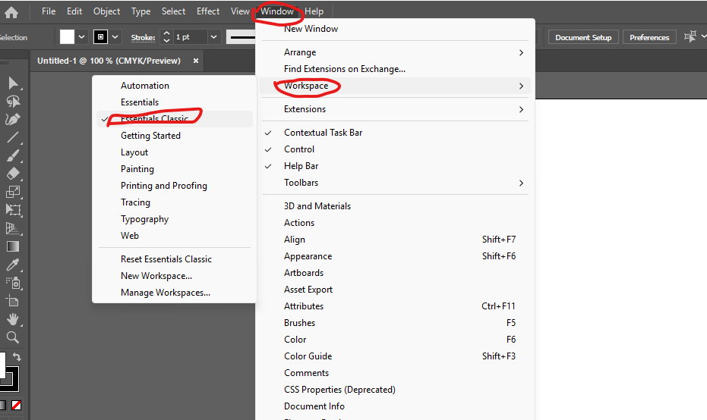Select the Perspective Grid tool
This screenshot has height=420, width=707.
click(13, 228)
